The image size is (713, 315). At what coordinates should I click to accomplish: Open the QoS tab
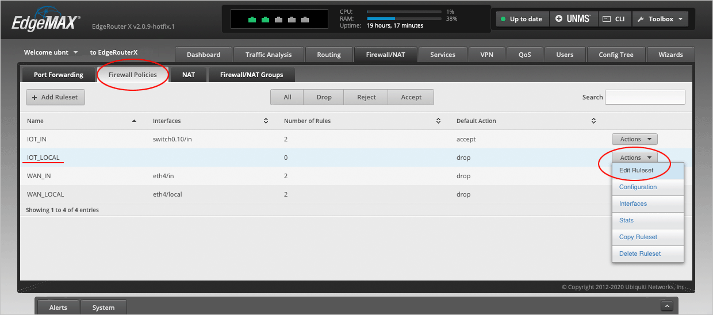525,55
